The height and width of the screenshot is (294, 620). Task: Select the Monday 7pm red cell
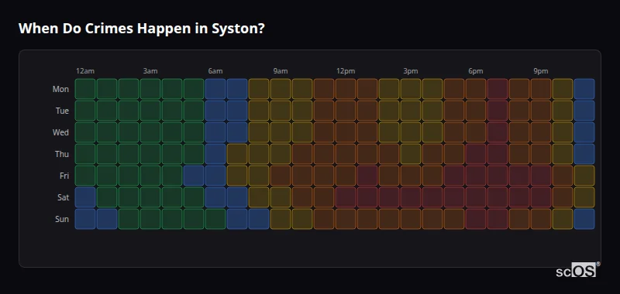tap(498, 89)
